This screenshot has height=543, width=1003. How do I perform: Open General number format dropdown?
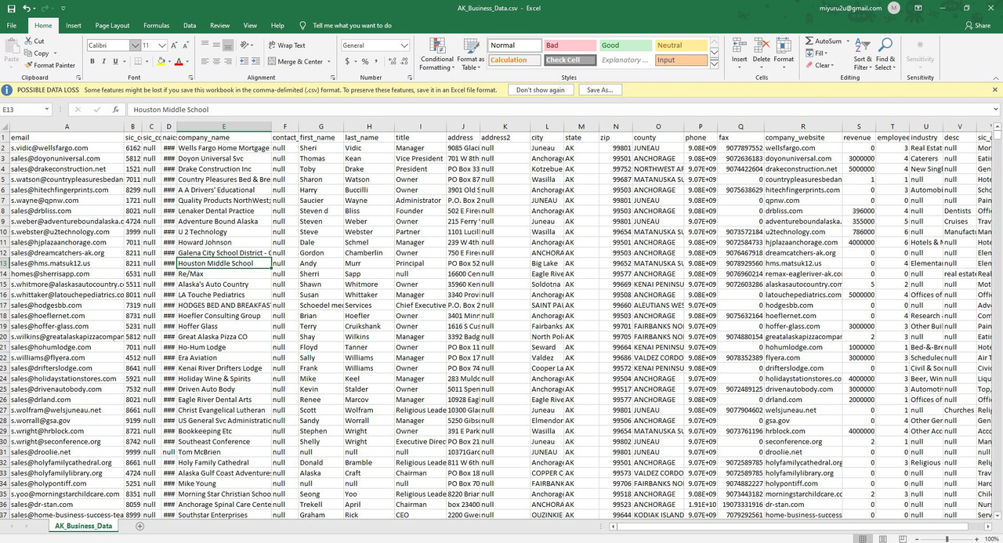click(x=405, y=45)
